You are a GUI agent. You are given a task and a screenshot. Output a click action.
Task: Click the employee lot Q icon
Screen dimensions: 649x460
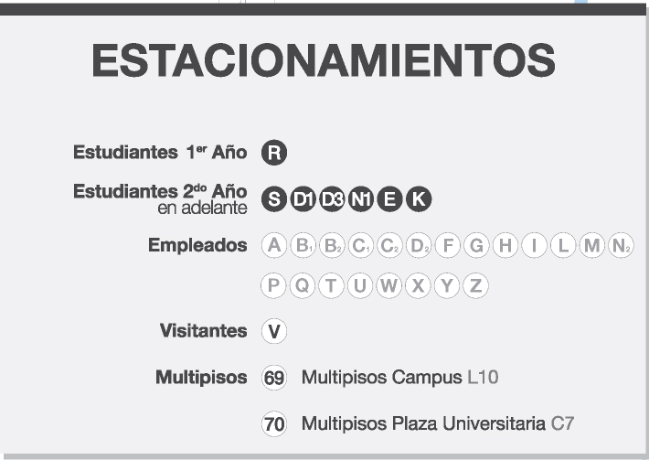coord(303,285)
